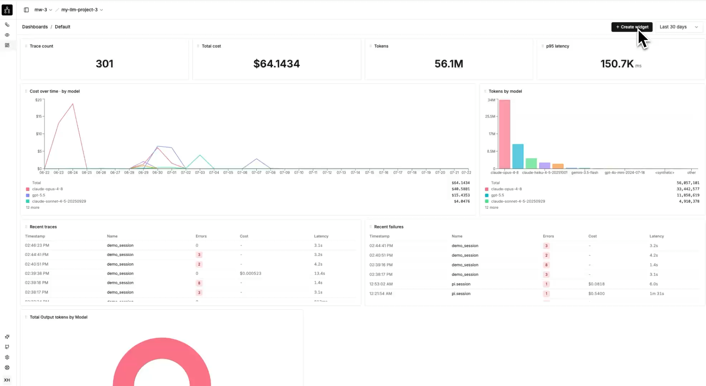Click the $0.000523 cost in Recent traces
The image size is (706, 386).
tap(250, 273)
